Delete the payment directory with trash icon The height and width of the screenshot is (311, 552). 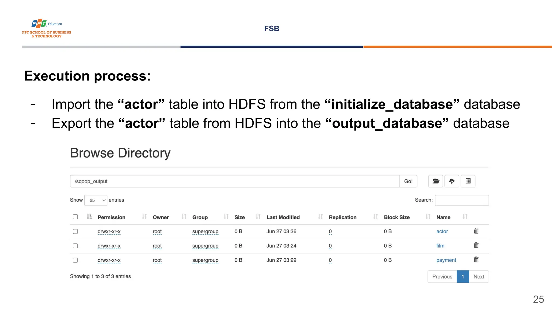(476, 260)
